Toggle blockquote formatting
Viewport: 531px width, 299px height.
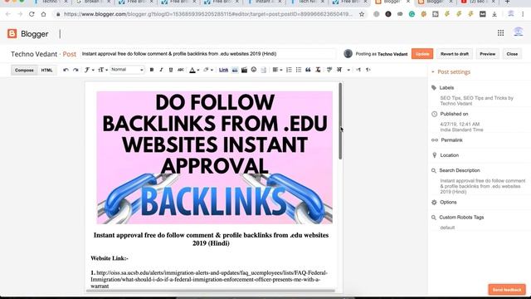pyautogui.click(x=308, y=70)
